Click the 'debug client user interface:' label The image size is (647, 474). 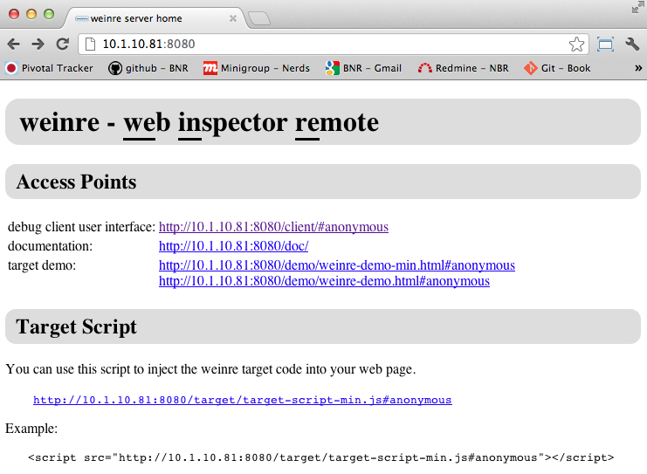tap(82, 227)
